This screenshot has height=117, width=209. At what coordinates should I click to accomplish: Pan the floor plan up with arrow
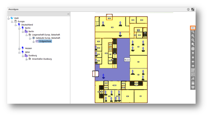click(x=193, y=53)
